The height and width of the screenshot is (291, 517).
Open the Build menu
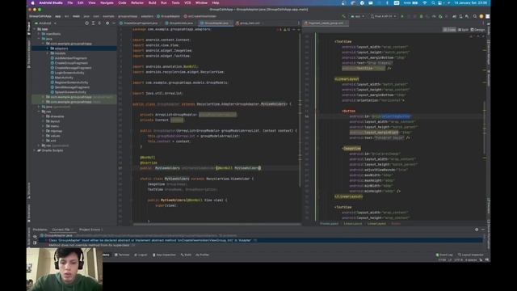153,2
